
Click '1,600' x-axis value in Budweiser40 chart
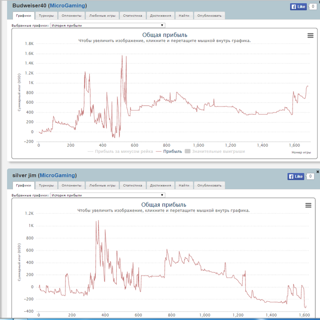(x=294, y=145)
